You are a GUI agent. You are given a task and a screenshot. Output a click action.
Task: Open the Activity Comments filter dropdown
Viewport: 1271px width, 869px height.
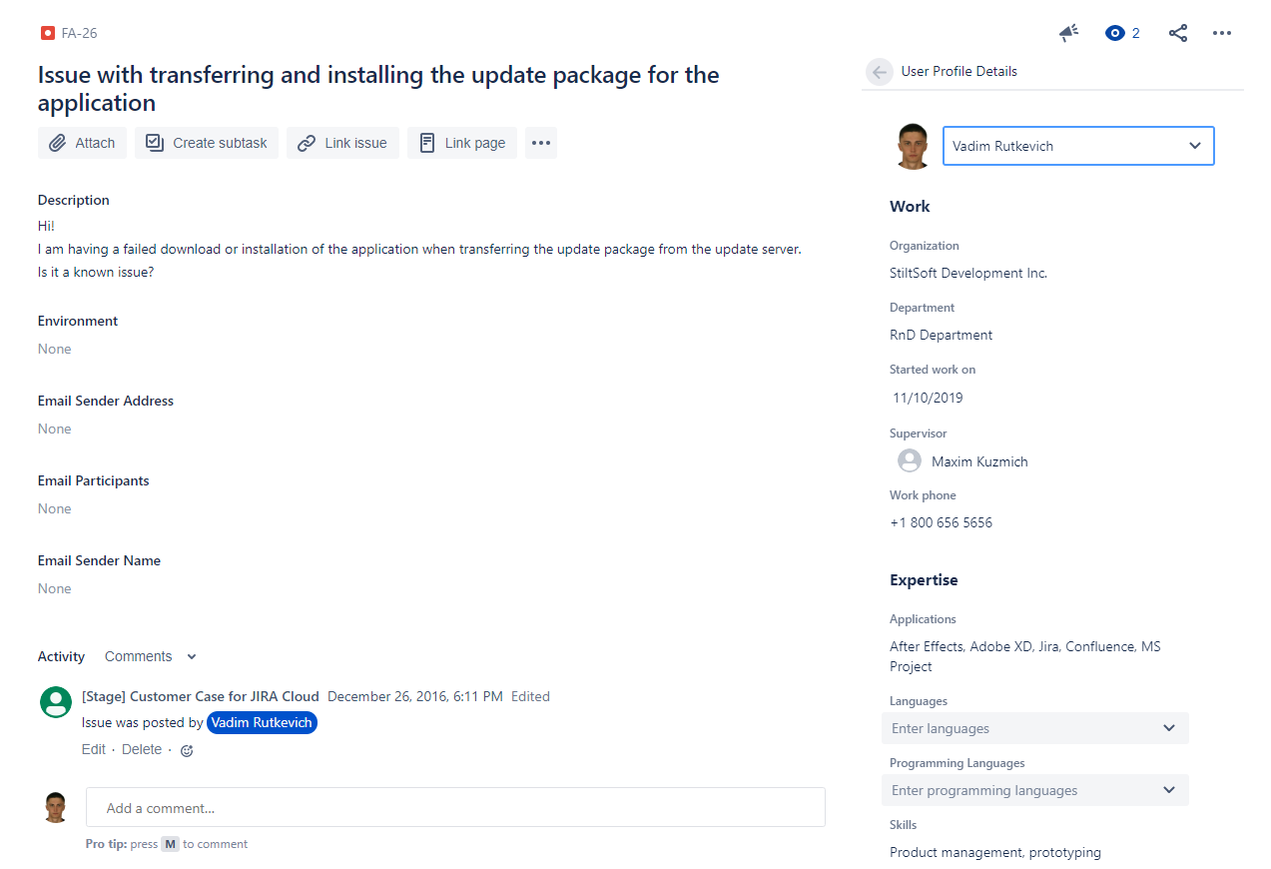(151, 656)
